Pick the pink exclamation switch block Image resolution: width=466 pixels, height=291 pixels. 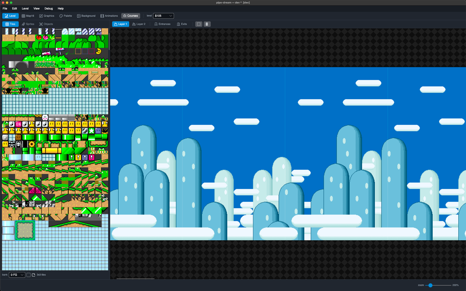(x=91, y=157)
